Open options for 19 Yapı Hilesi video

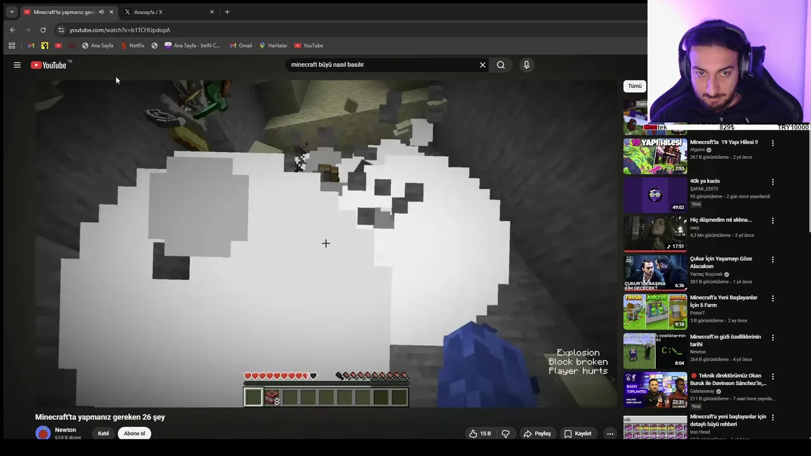point(772,143)
